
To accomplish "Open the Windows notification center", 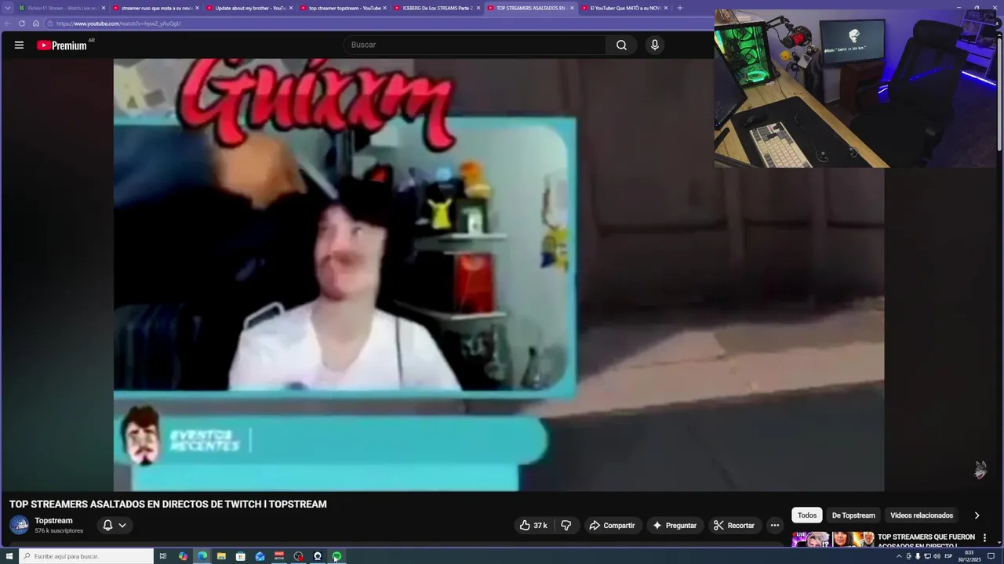I will pos(991,556).
